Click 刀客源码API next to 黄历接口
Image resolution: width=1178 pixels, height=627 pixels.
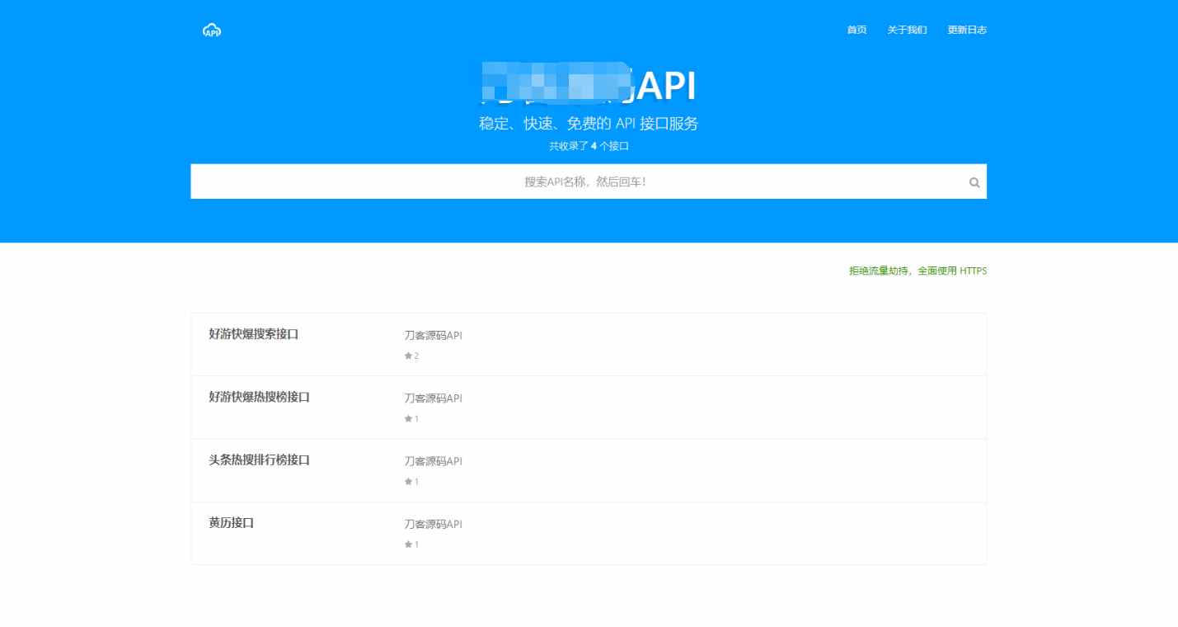pos(432,524)
